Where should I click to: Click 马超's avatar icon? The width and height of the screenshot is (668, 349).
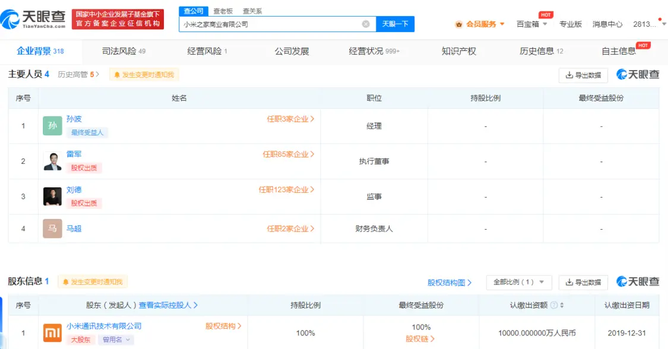tap(52, 229)
